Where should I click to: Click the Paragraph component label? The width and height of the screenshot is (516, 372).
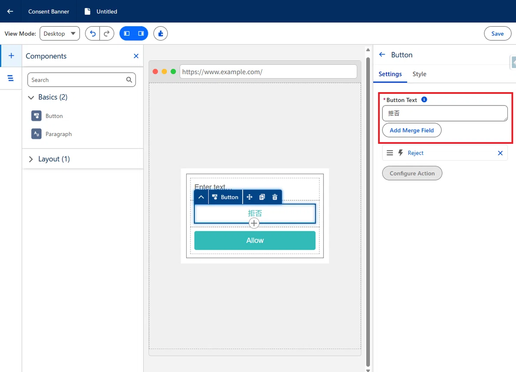(58, 134)
